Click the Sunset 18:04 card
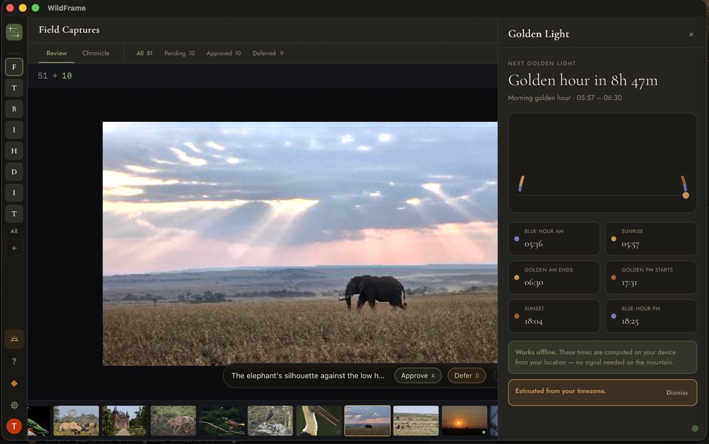This screenshot has width=709, height=444. (554, 316)
